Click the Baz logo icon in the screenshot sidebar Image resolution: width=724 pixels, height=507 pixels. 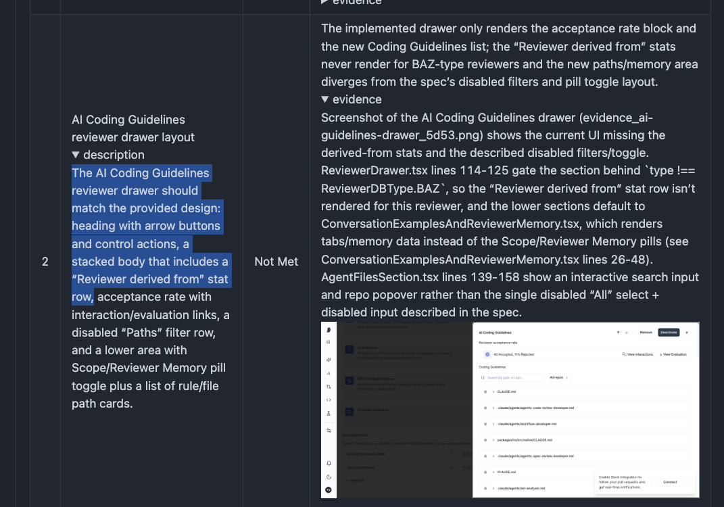click(329, 330)
